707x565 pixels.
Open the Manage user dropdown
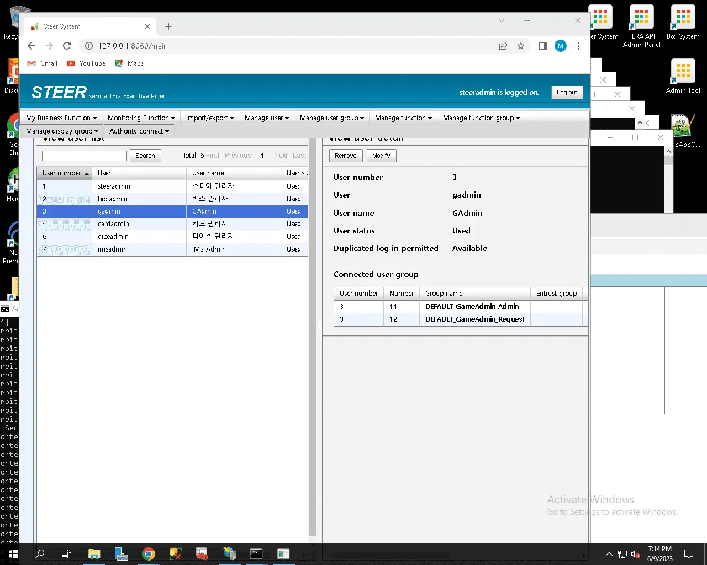pyautogui.click(x=267, y=118)
